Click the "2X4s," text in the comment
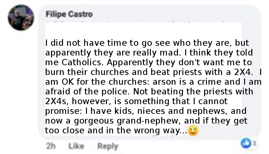This screenshot has height=154, width=269. pyautogui.click(x=57, y=101)
